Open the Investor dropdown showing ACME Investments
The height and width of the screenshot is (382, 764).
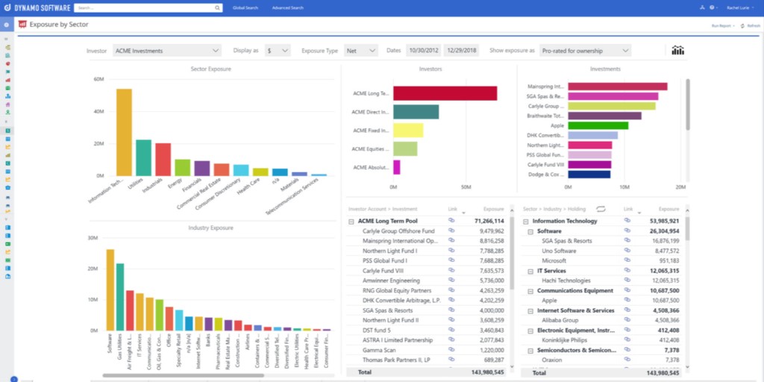coord(167,51)
